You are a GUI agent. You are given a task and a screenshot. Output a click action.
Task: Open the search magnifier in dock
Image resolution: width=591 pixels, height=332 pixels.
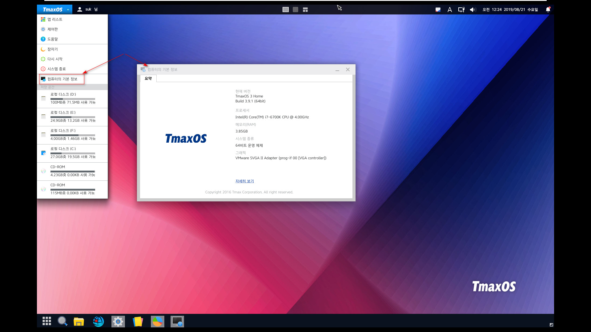pyautogui.click(x=62, y=321)
